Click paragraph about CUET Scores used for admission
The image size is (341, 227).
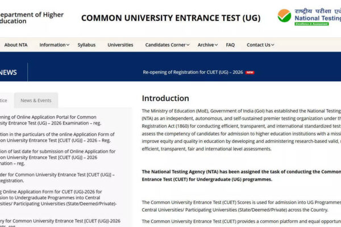coord(242,206)
